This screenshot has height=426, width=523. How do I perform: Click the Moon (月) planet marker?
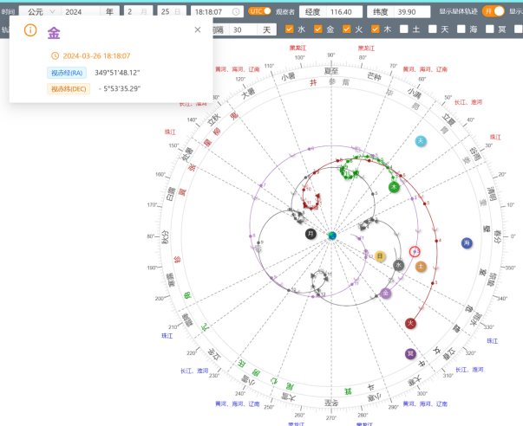[311, 234]
